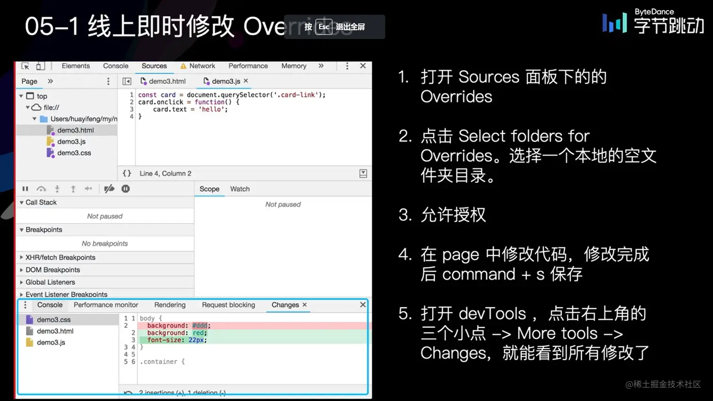
Task: Select the Page navigator tab
Action: [x=29, y=81]
